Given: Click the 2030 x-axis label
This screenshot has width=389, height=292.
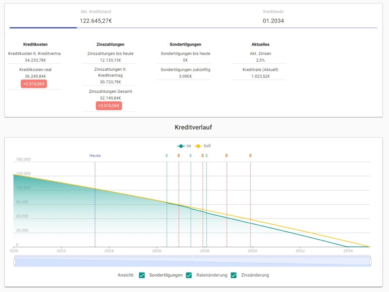Looking at the screenshot, I should [252, 251].
